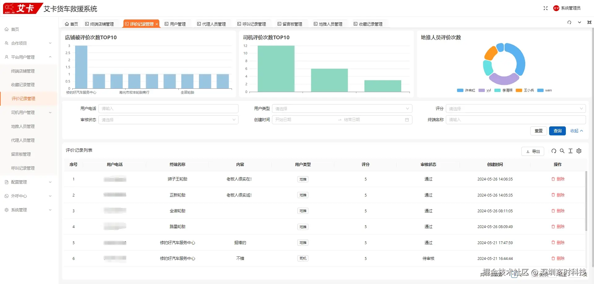Toggle the 李清照 legend swatch

(x=497, y=90)
